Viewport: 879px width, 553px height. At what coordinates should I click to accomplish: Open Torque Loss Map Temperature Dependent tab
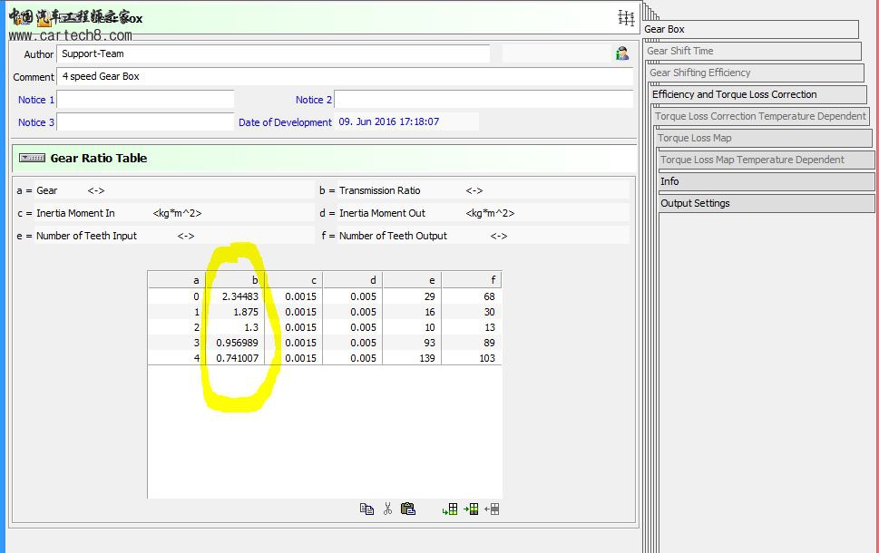[x=767, y=160]
